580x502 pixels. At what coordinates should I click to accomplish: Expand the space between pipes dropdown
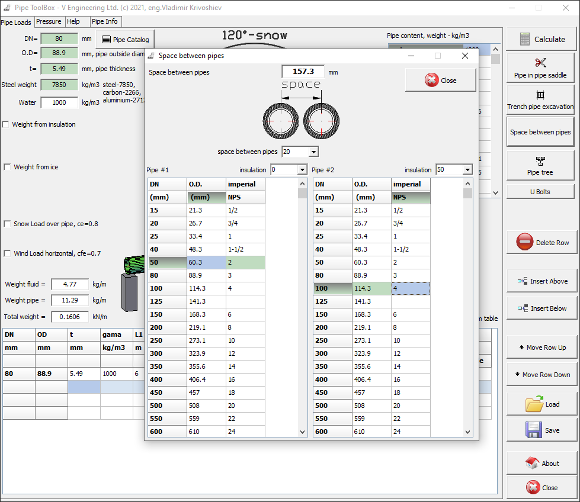point(313,152)
